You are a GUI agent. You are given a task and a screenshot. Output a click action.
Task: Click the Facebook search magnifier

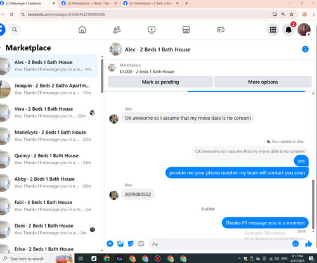(15, 30)
